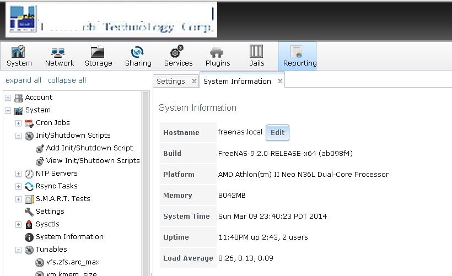
Task: Click the Load Average row label
Action: click(188, 258)
